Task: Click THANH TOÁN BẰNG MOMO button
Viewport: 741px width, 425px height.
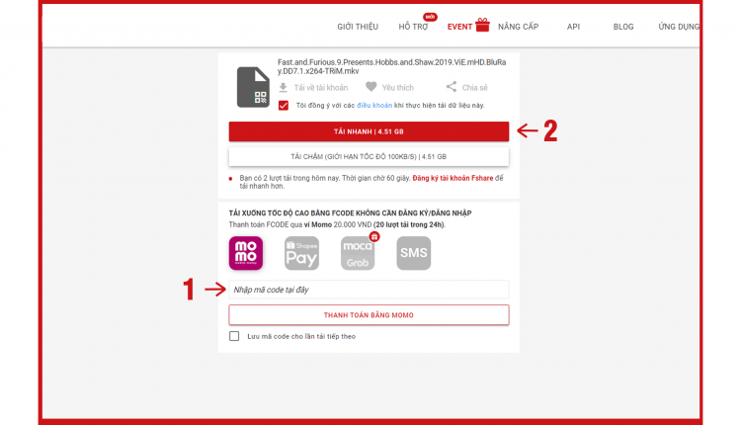Action: point(370,315)
